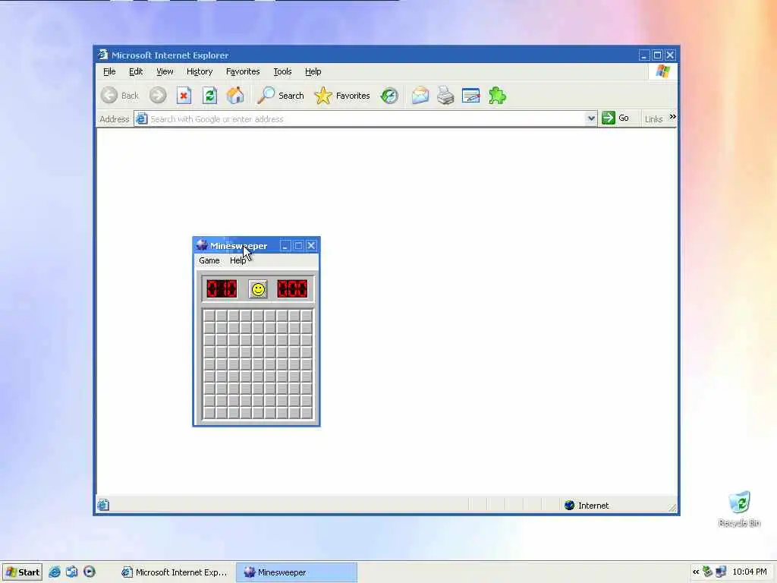Print the page with printer icon
This screenshot has width=777, height=583.
[445, 96]
